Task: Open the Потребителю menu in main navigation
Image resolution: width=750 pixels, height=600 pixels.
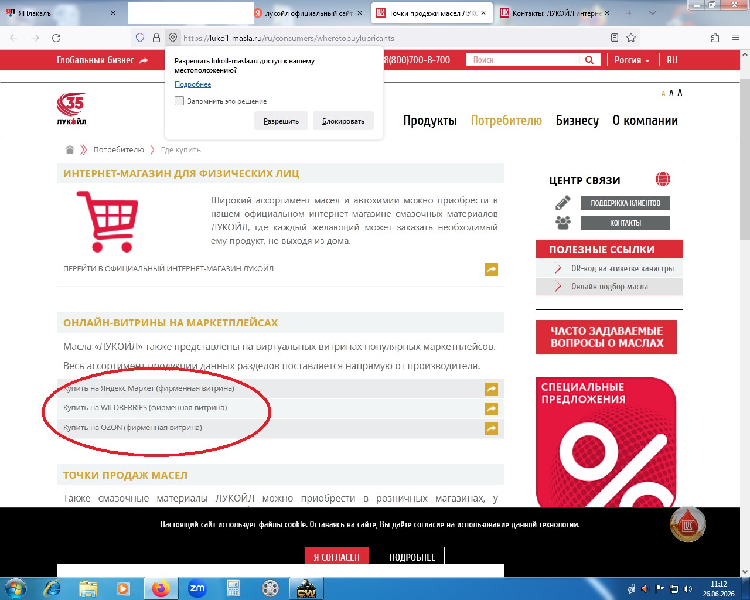Action: click(506, 121)
